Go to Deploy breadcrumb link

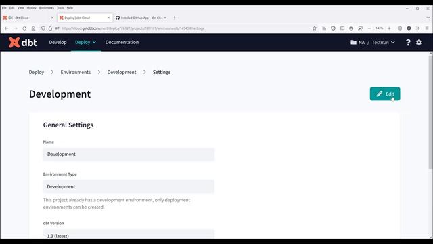point(37,73)
